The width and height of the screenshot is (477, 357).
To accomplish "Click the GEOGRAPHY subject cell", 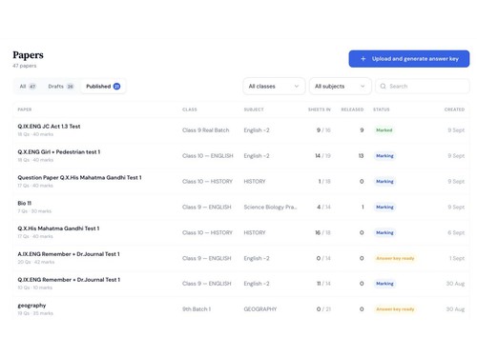I will [260, 309].
